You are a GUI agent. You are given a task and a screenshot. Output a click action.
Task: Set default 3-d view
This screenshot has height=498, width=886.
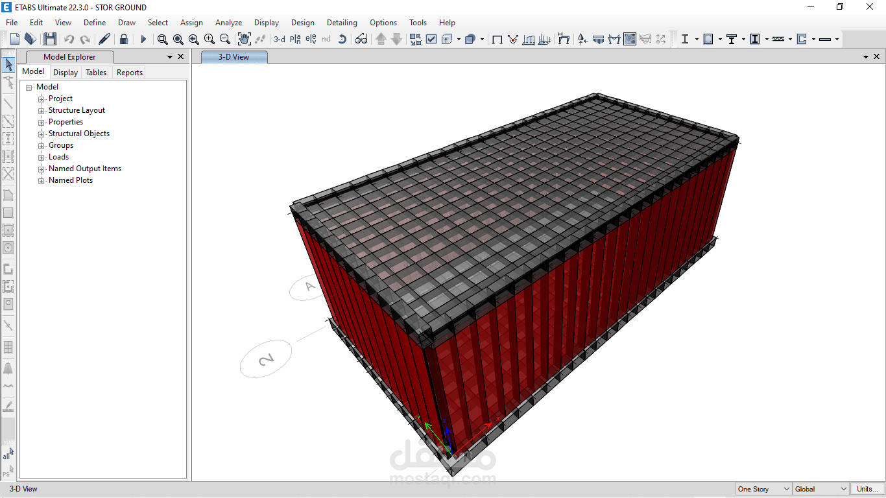click(280, 39)
